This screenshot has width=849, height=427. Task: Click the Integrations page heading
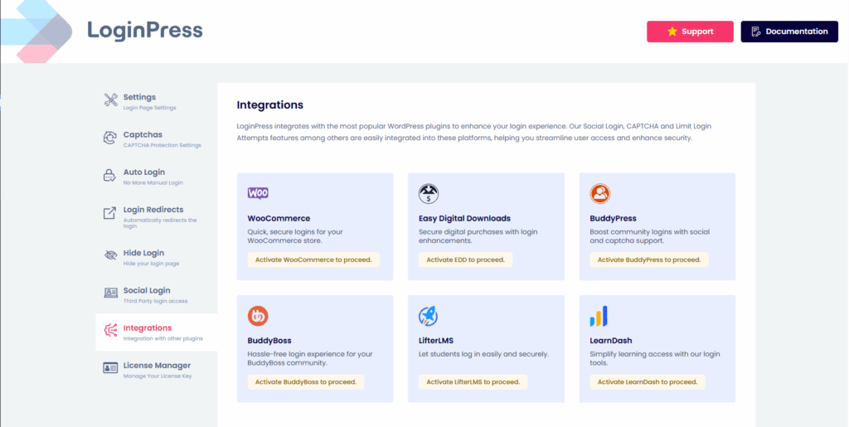270,105
